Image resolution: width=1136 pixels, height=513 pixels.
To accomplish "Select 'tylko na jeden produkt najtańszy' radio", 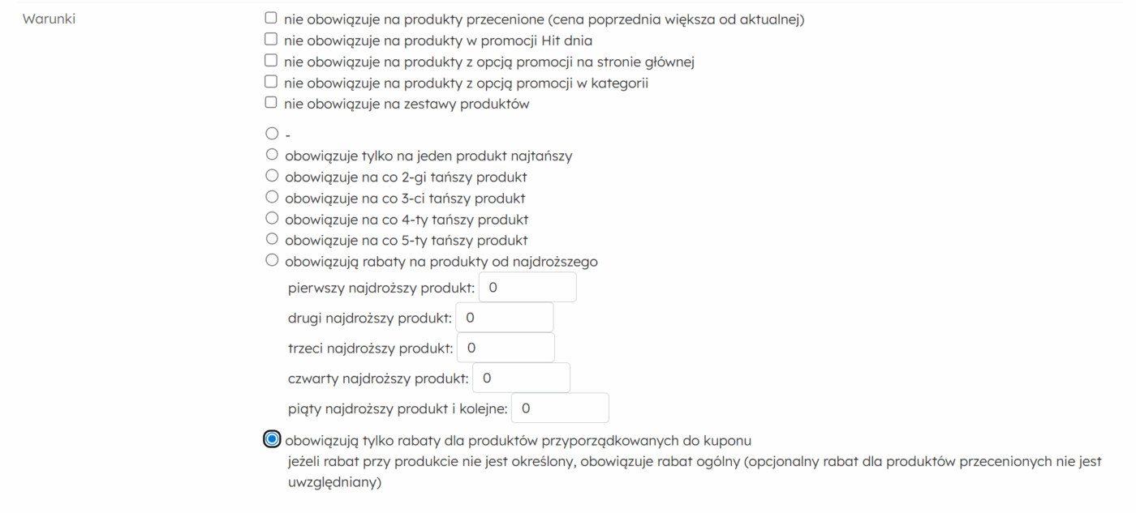I will point(272,155).
